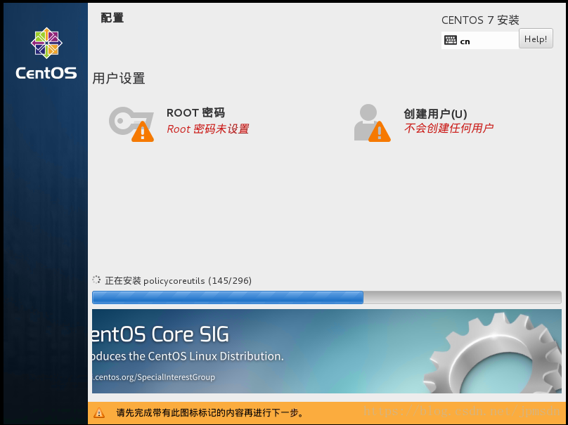Click the CentOS logo in the sidebar
The image size is (568, 425).
tap(46, 53)
